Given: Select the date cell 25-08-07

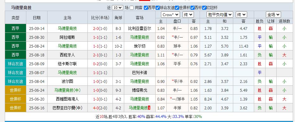Looking at the screenshot, I should 37,73.
